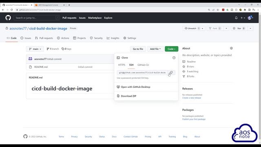Viewport: 261px width, 147px height.
Task: Click Publish your first package link
Action: pos(194,119)
